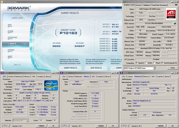Screen dimensions: 179x128
Task: Toggle the OpenCL checkbox in GPU-Z
Action: [x=136, y=63]
